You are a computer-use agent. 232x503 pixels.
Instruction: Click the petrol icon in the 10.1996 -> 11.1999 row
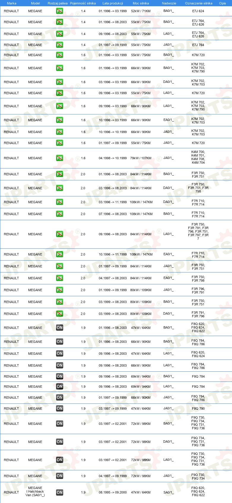click(x=60, y=254)
